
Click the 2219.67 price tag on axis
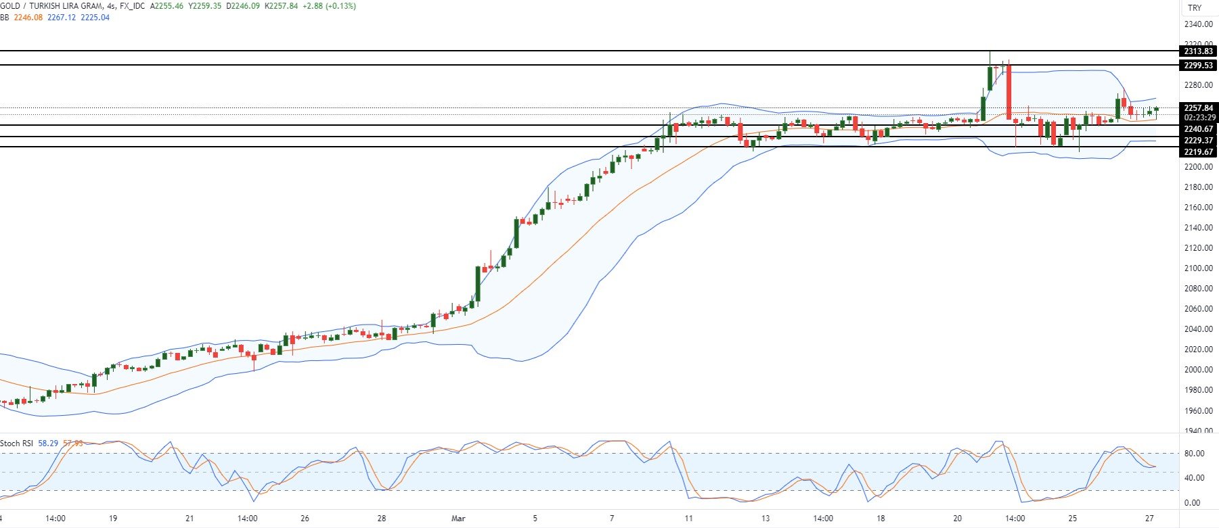pyautogui.click(x=1198, y=152)
